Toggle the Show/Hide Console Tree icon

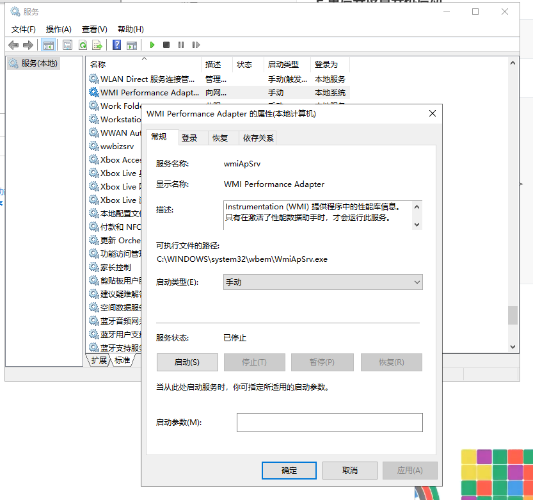tap(48, 45)
